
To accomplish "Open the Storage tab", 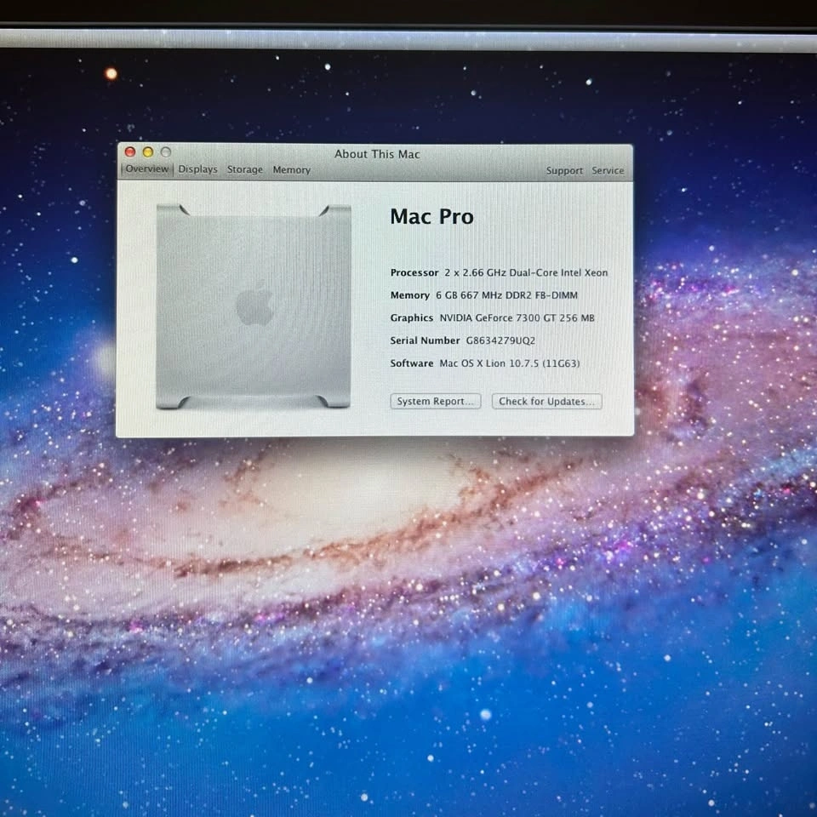I will [x=245, y=170].
